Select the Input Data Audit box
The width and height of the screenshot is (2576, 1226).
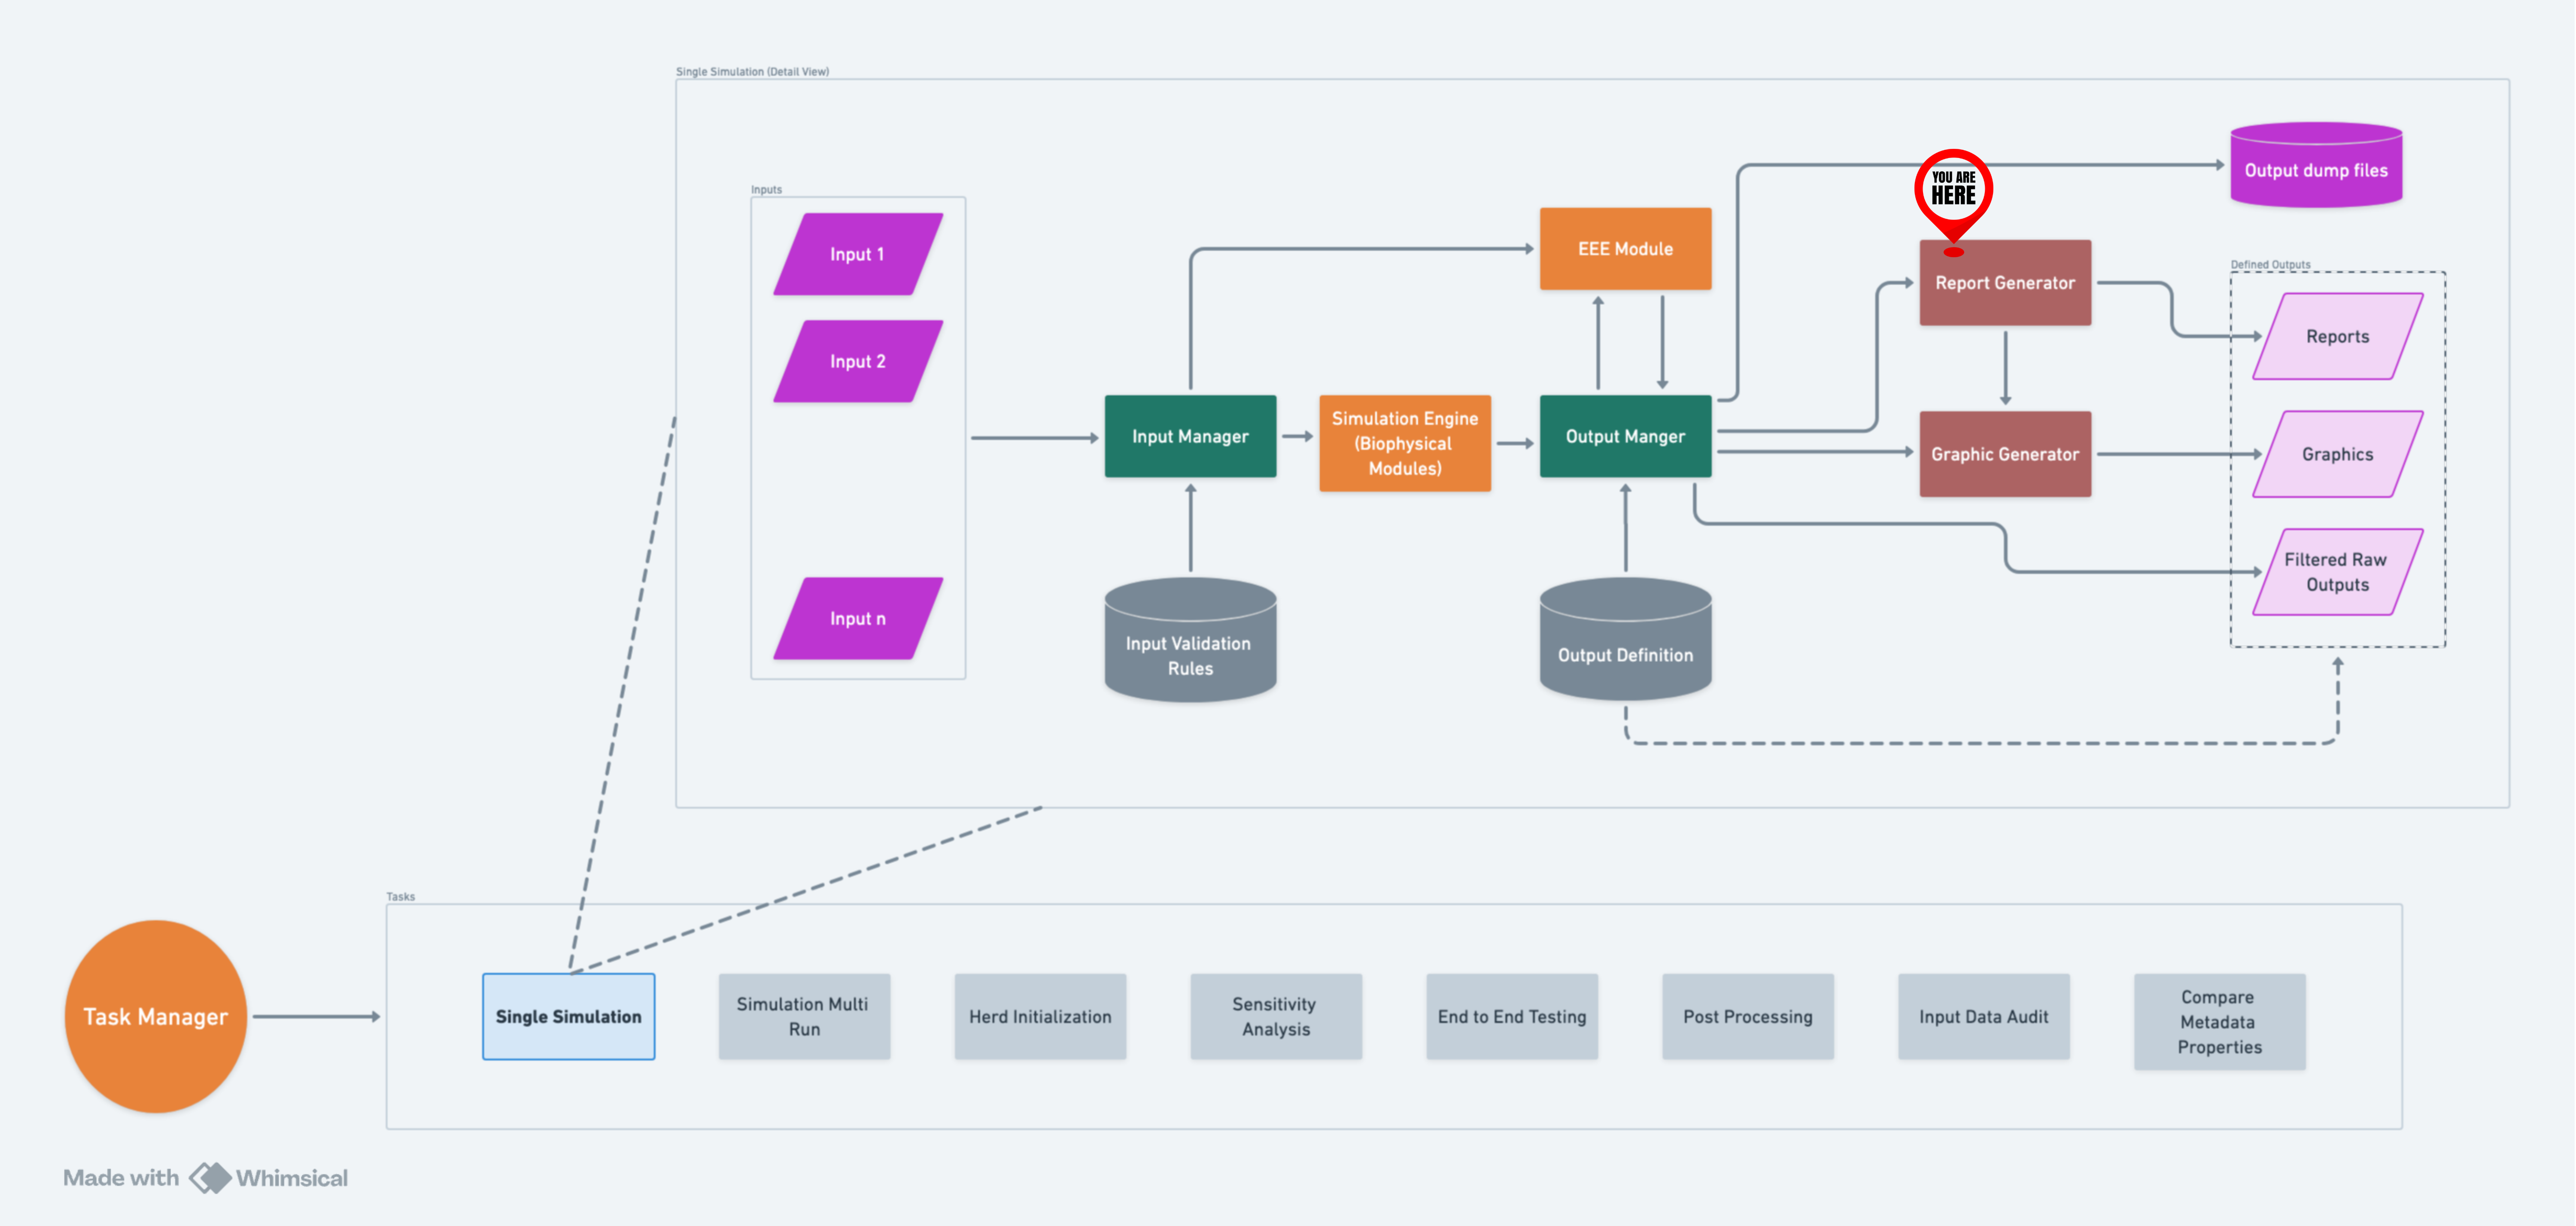pos(1984,1016)
